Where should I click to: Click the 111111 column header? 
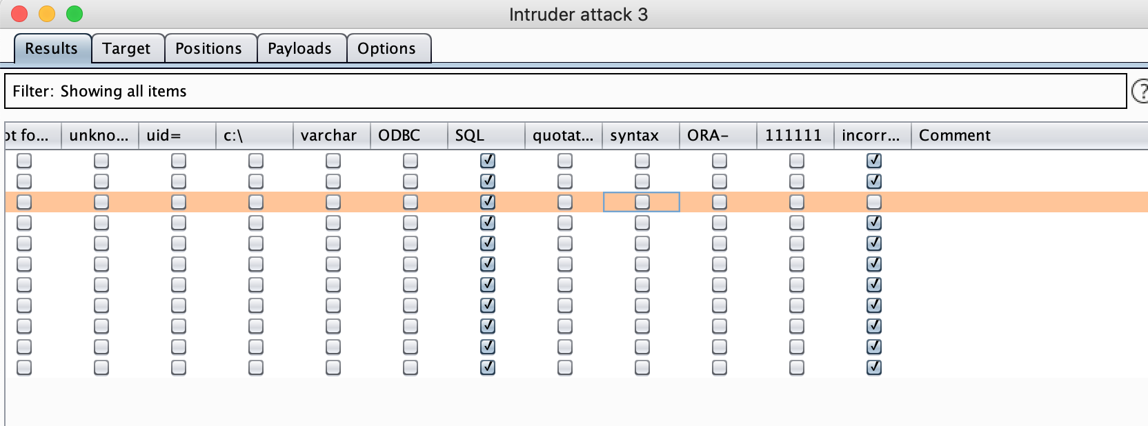tap(795, 136)
